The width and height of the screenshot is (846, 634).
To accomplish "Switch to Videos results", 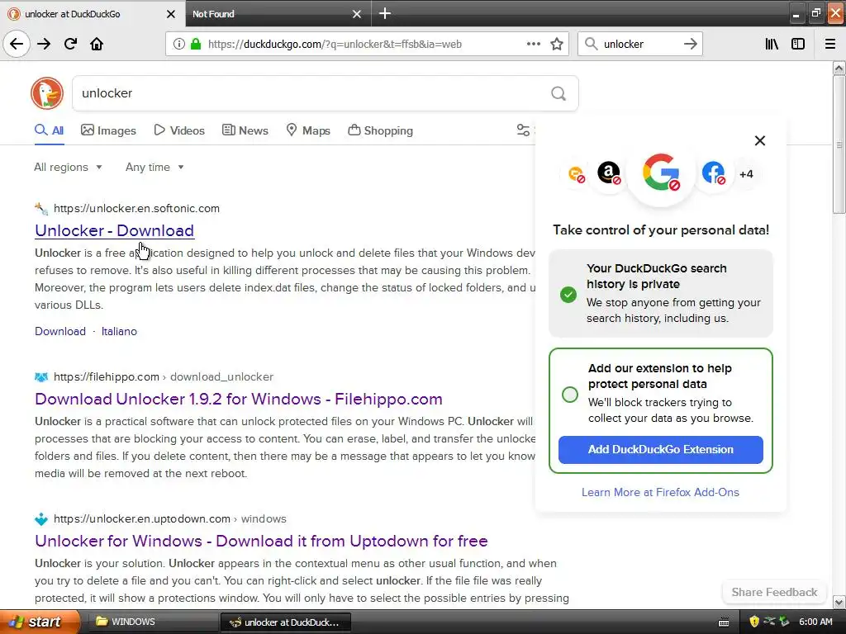I will [179, 130].
